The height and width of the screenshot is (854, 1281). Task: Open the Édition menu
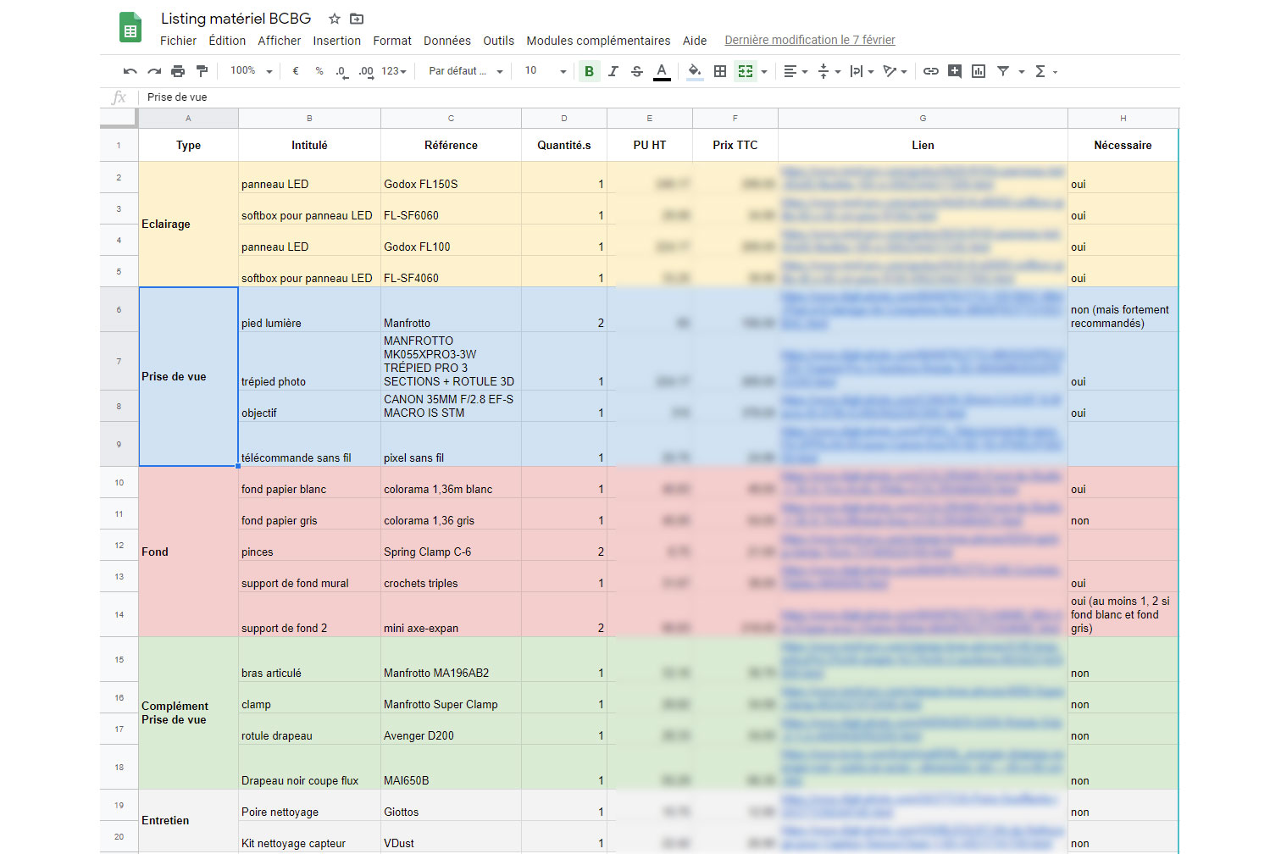coord(227,41)
